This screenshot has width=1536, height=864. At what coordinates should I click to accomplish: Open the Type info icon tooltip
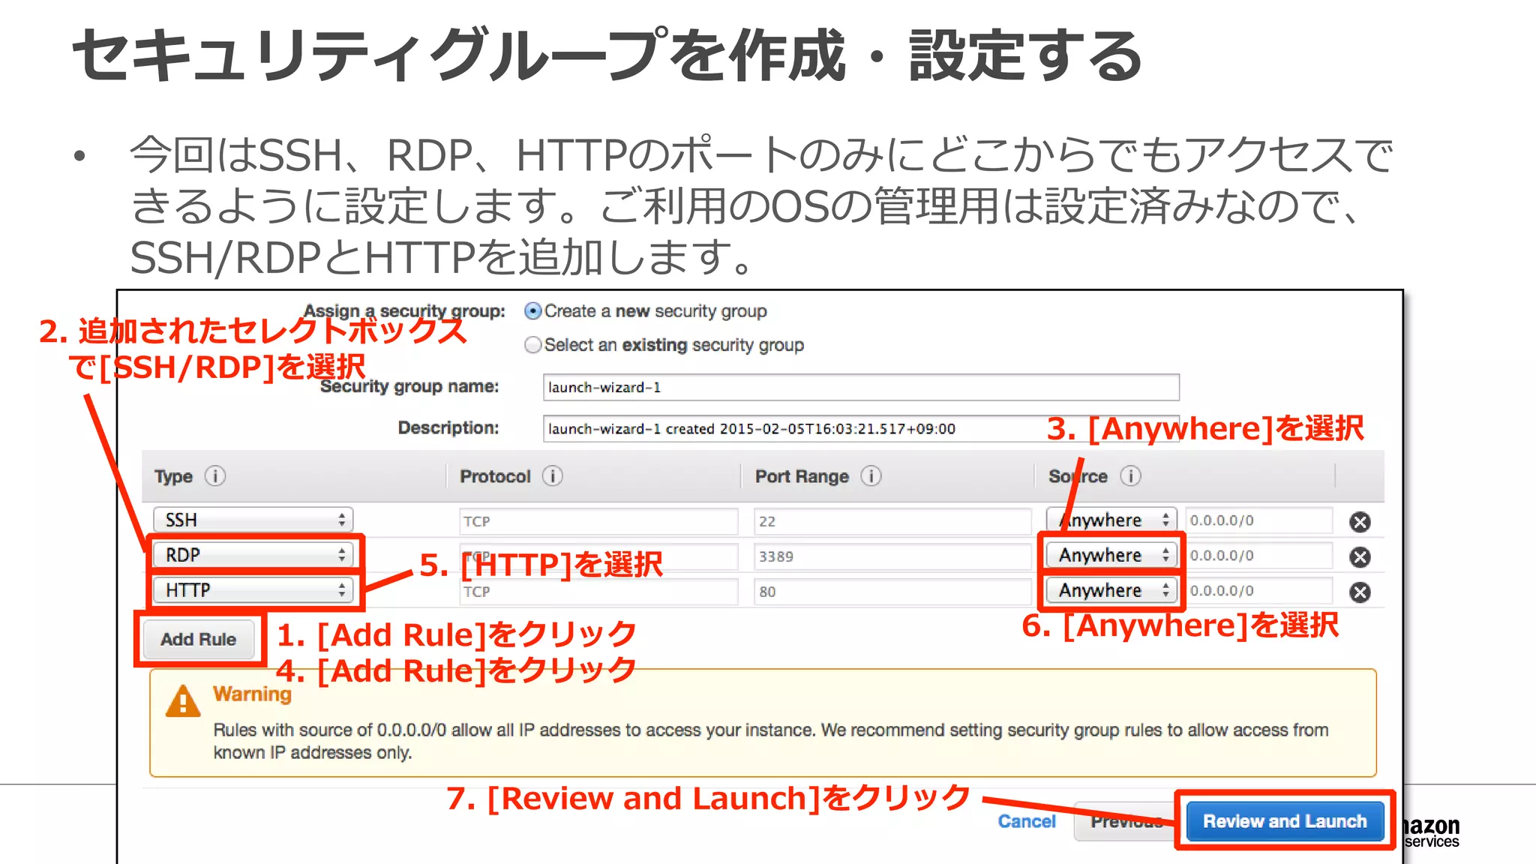click(215, 476)
